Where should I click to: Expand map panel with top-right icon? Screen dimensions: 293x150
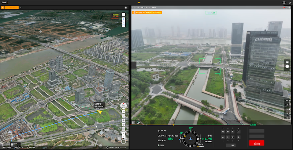tap(126, 7)
